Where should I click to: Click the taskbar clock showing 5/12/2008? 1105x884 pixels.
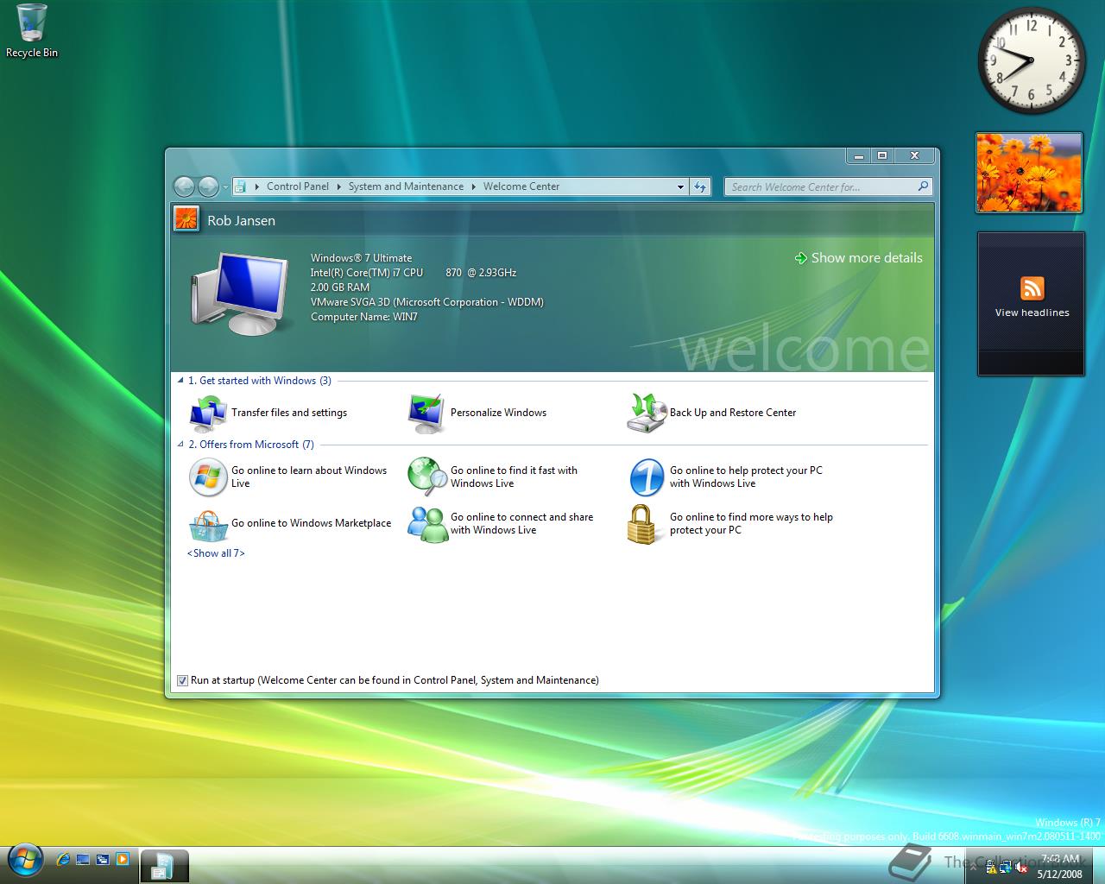pos(1059,866)
